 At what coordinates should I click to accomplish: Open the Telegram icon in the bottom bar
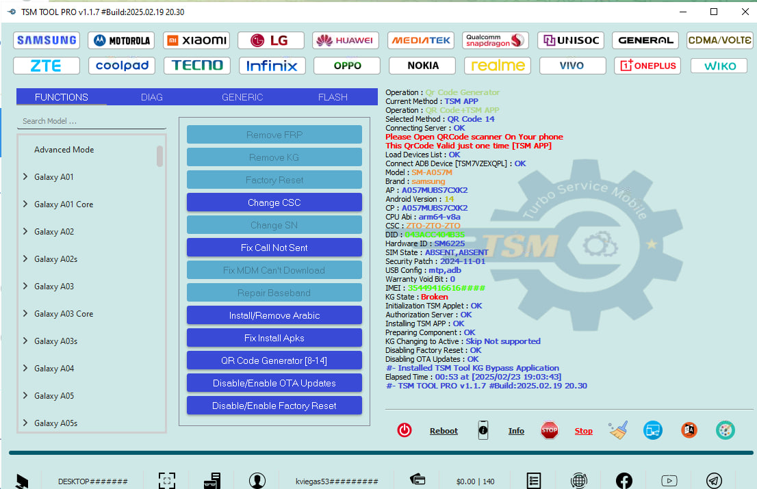(713, 480)
